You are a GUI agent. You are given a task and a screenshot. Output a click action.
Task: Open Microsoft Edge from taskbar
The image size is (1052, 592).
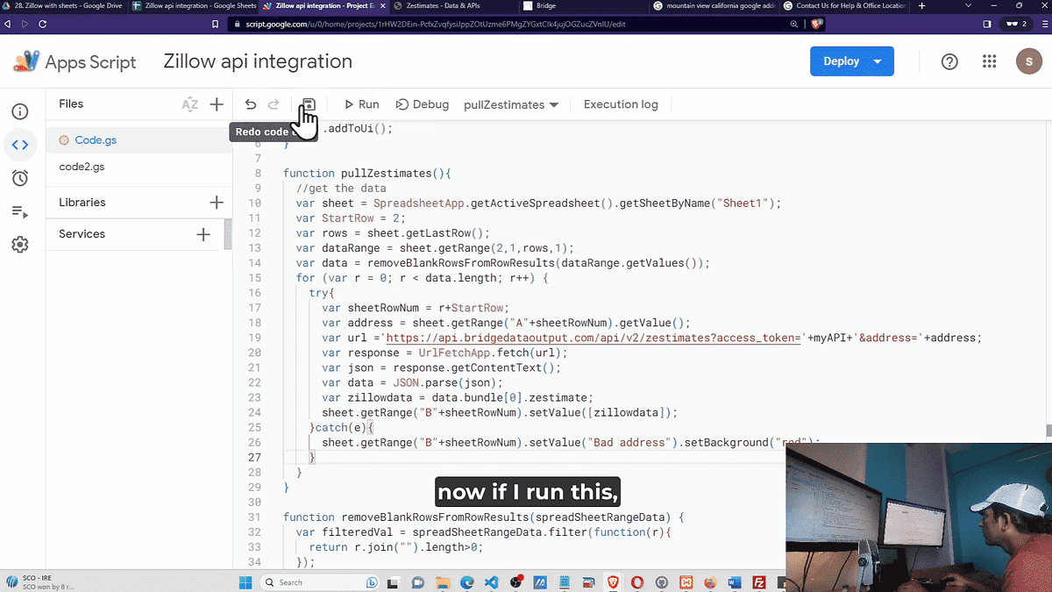click(x=466, y=581)
